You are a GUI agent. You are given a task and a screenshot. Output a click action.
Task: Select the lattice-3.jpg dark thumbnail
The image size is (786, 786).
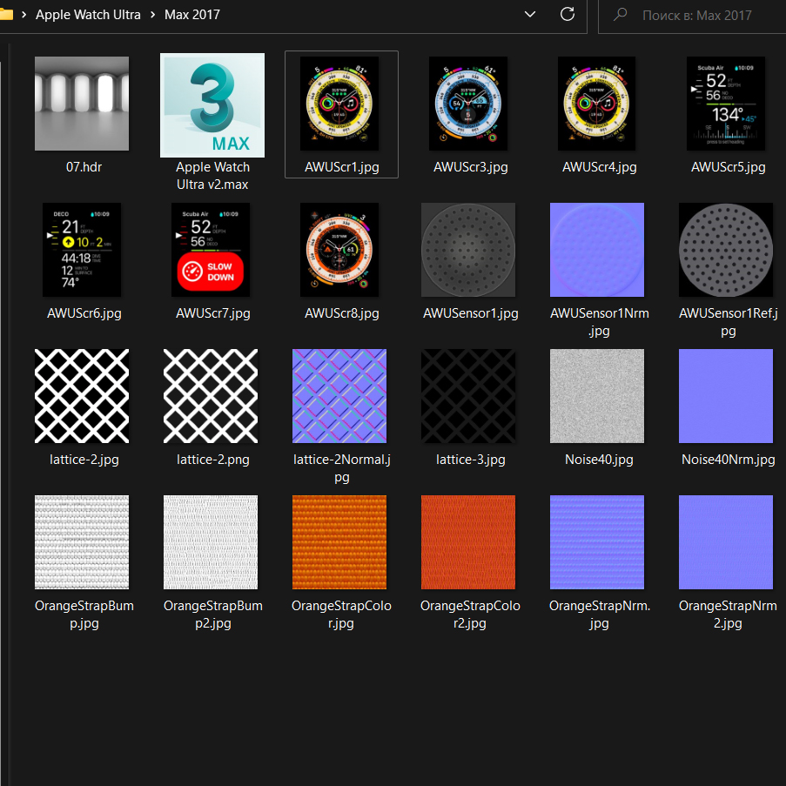[x=468, y=396]
